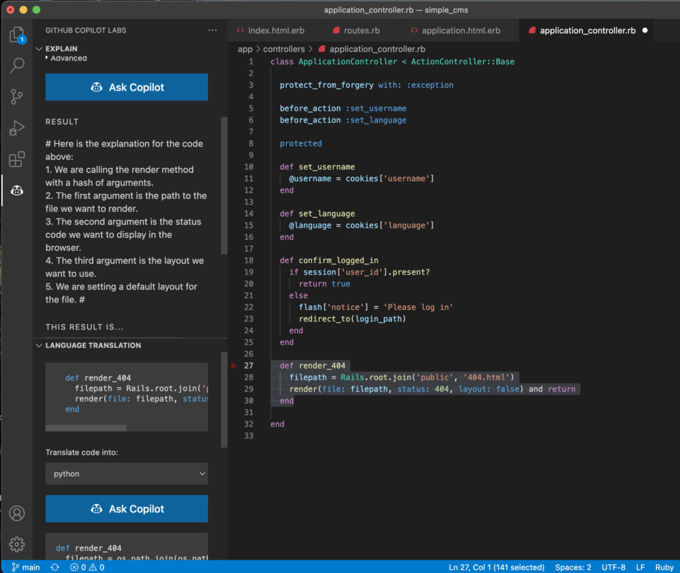Viewport: 680px width, 573px height.
Task: Expand the Advanced options under Explain
Action: point(66,58)
